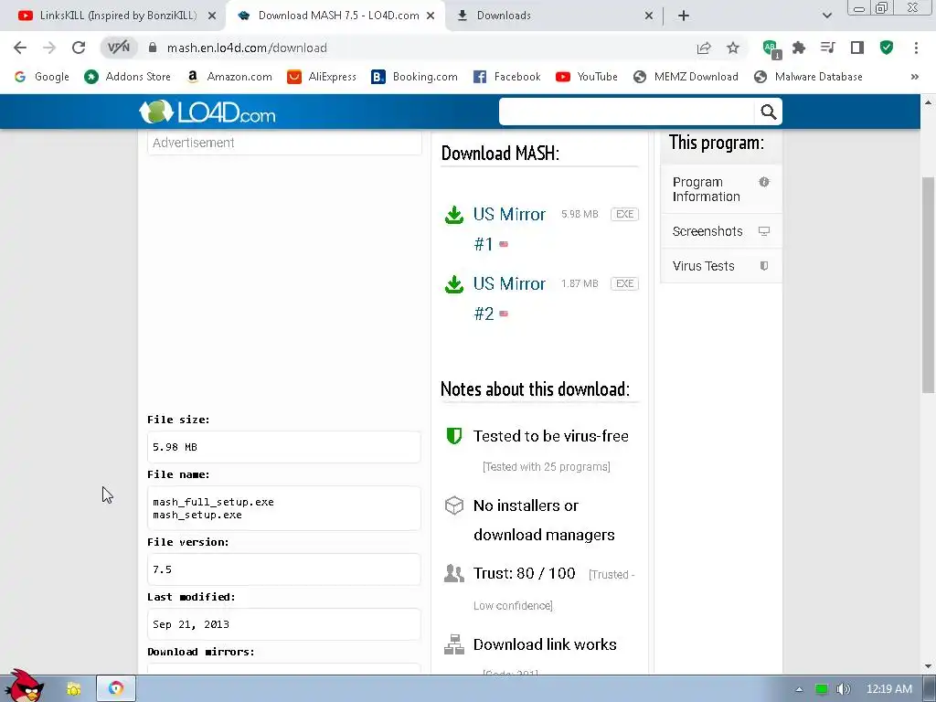Click the browser forward arrow
Viewport: 936px width, 702px height.
click(x=49, y=48)
